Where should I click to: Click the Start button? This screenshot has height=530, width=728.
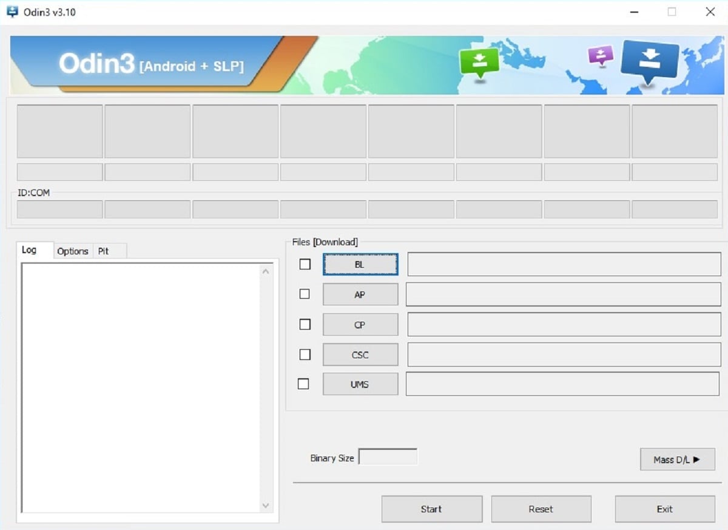(x=431, y=509)
